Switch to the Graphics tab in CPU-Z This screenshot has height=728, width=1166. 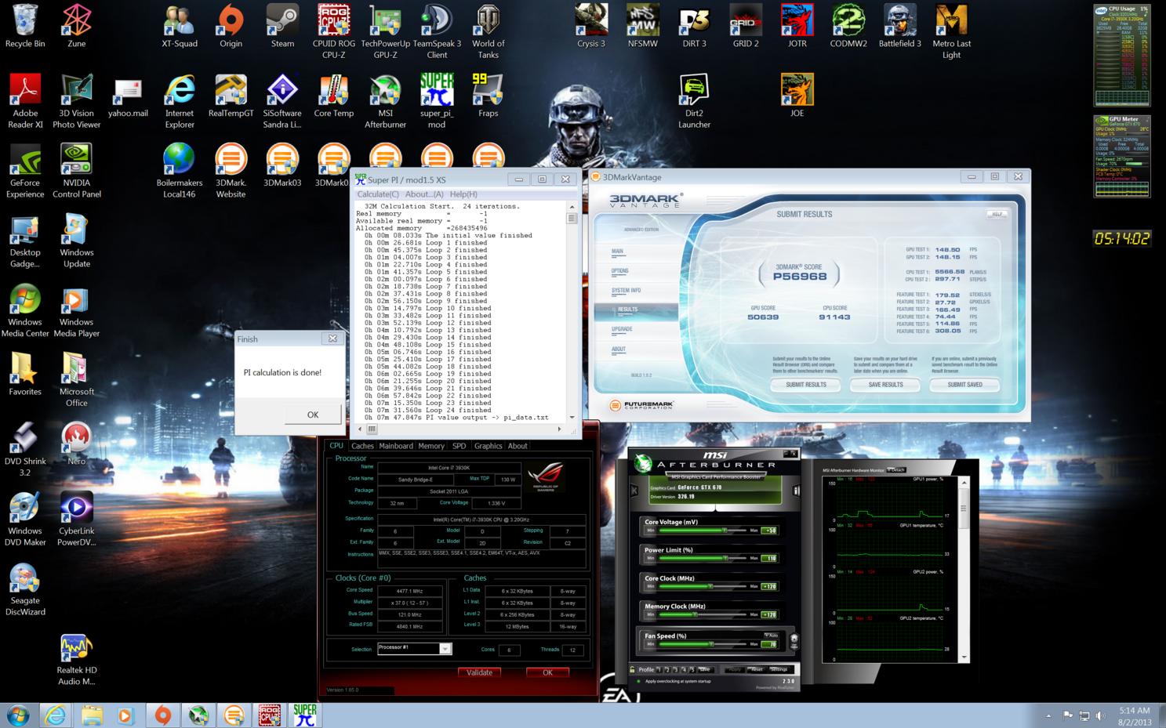(x=488, y=446)
